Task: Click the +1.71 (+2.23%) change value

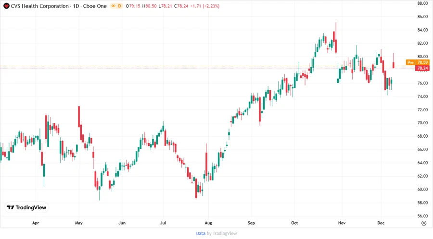Action: 205,6
